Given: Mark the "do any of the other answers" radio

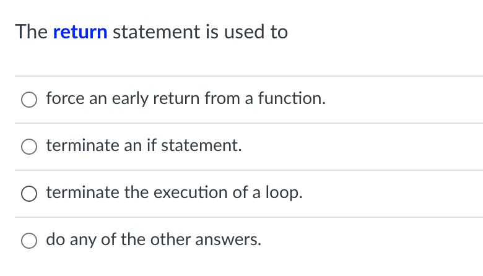Looking at the screenshot, I should (x=29, y=241).
